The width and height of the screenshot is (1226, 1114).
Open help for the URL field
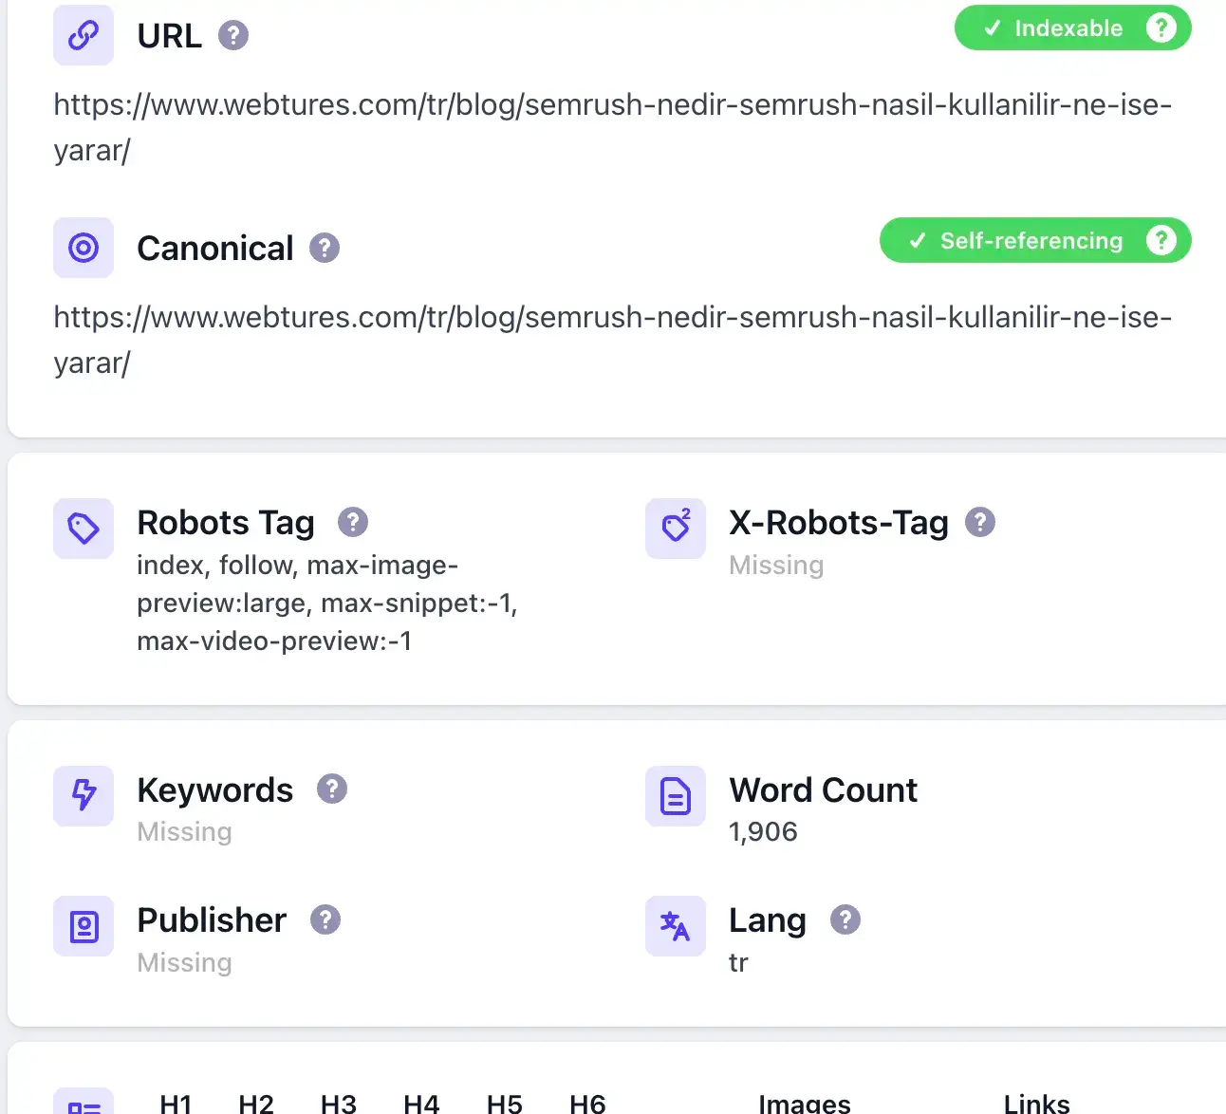click(232, 35)
